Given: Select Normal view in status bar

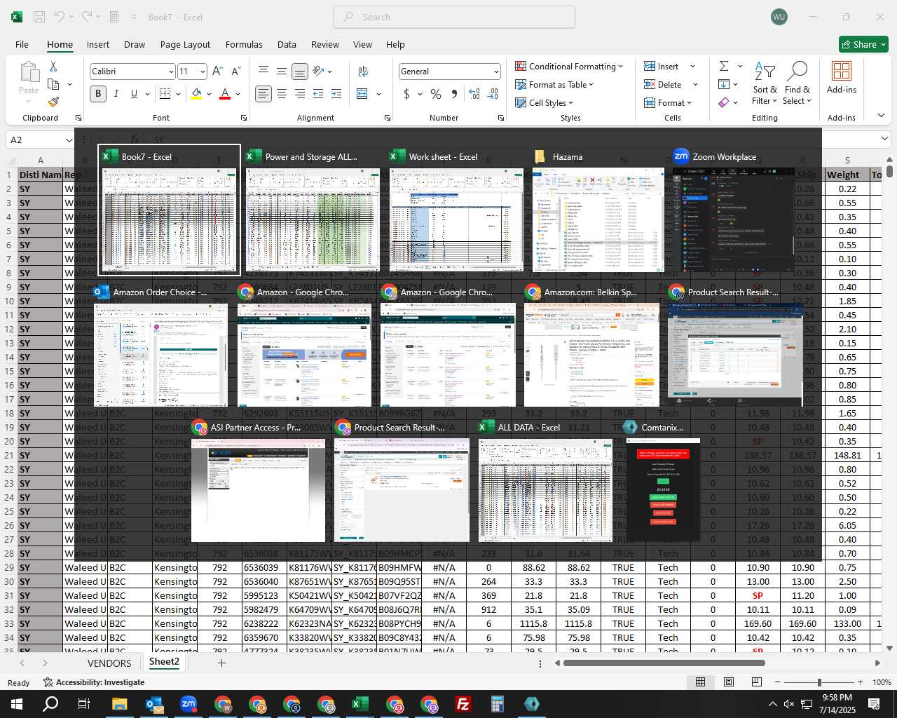Looking at the screenshot, I should point(700,682).
